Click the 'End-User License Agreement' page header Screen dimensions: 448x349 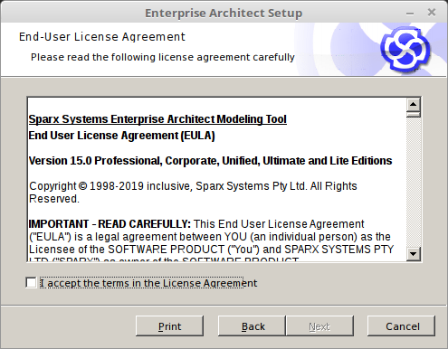[102, 37]
